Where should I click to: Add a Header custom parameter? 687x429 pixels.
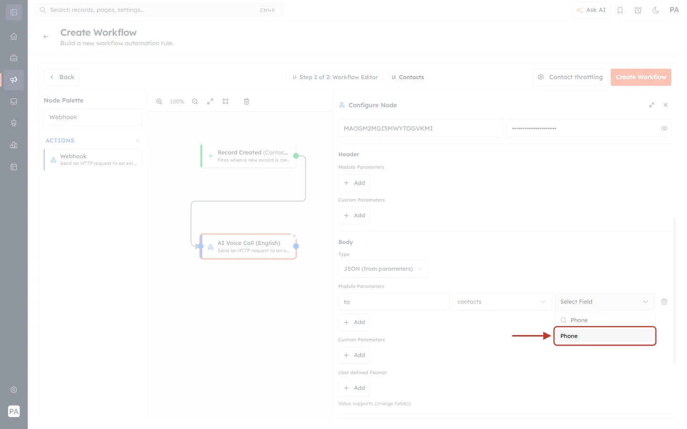[x=354, y=215]
